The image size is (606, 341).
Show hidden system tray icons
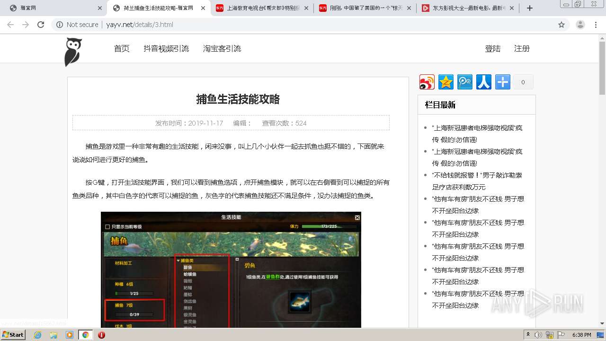click(528, 335)
